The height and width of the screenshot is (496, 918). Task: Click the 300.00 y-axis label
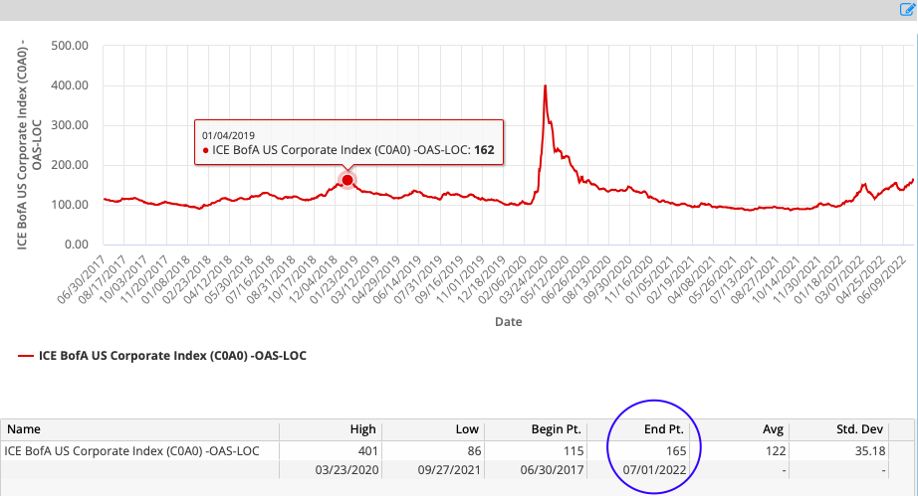pos(70,125)
